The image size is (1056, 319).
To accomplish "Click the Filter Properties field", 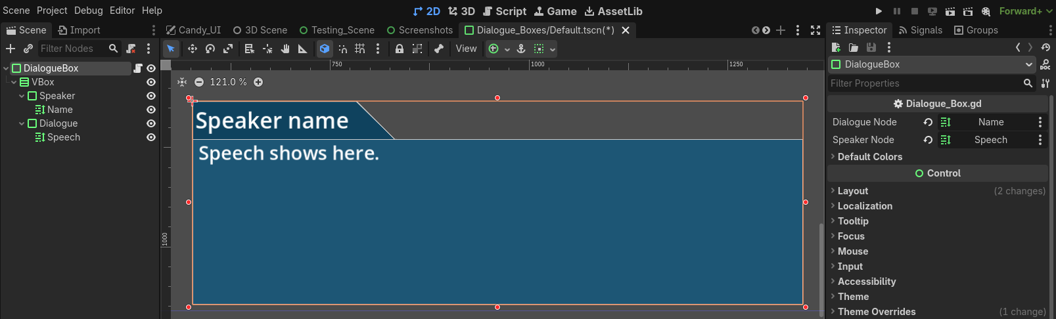I will (932, 83).
